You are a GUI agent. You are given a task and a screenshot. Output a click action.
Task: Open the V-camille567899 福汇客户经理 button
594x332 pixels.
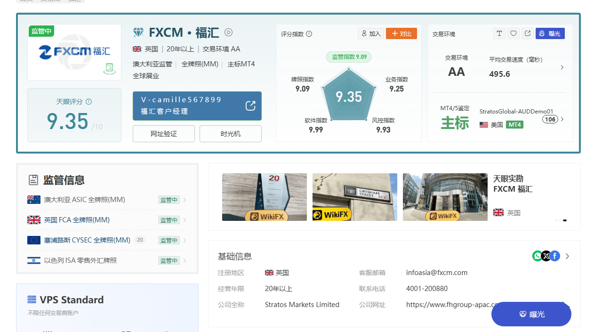pyautogui.click(x=197, y=106)
